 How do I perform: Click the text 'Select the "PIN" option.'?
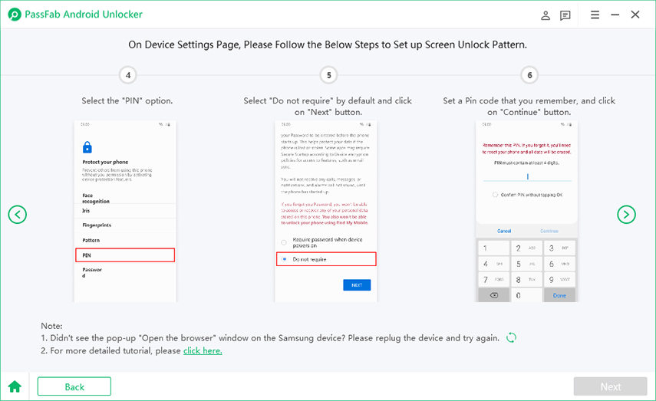click(x=127, y=100)
